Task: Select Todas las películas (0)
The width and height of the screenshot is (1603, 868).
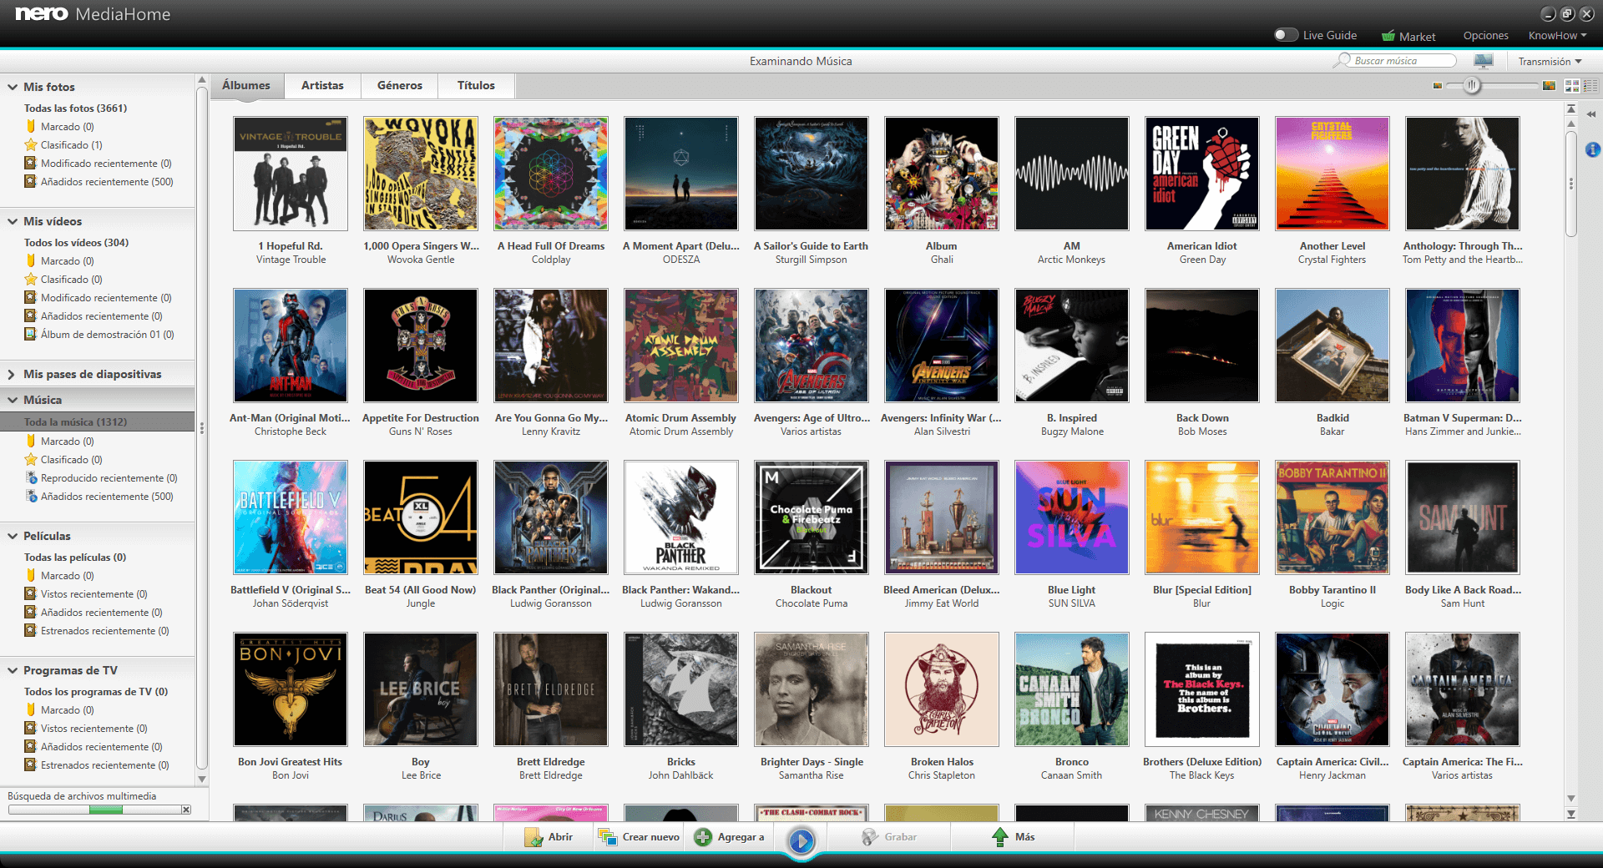Action: [75, 558]
